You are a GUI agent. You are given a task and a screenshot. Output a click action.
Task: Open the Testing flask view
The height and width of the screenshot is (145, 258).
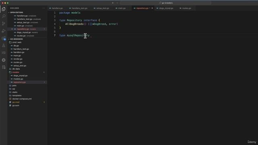coord(4,46)
